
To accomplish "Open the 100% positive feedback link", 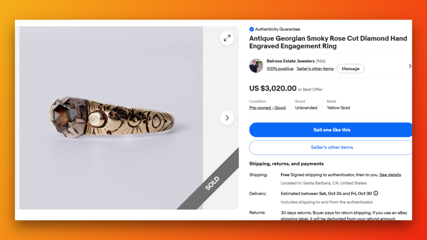I will pyautogui.click(x=280, y=69).
